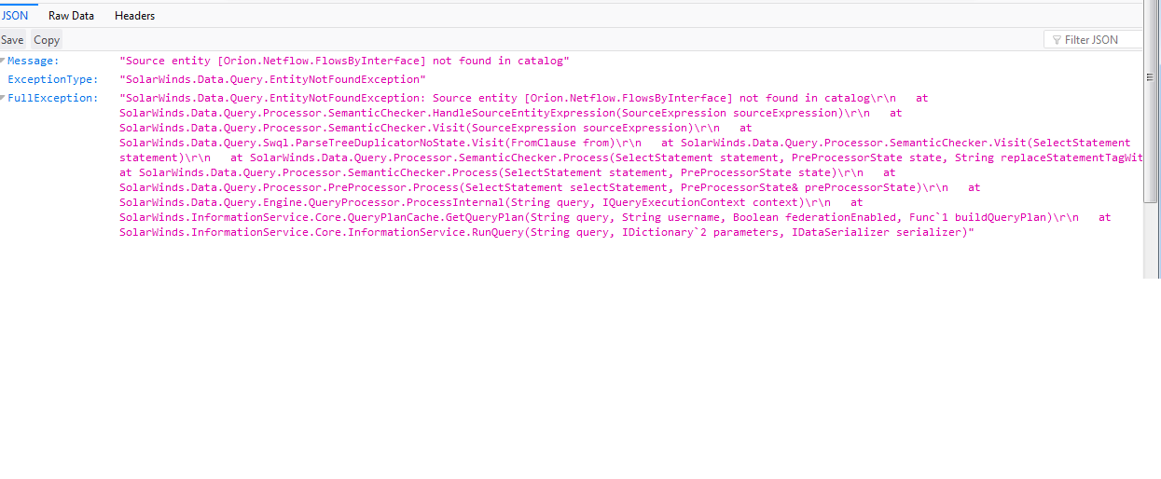Click the Message value about FlowsByInterface

click(x=345, y=61)
